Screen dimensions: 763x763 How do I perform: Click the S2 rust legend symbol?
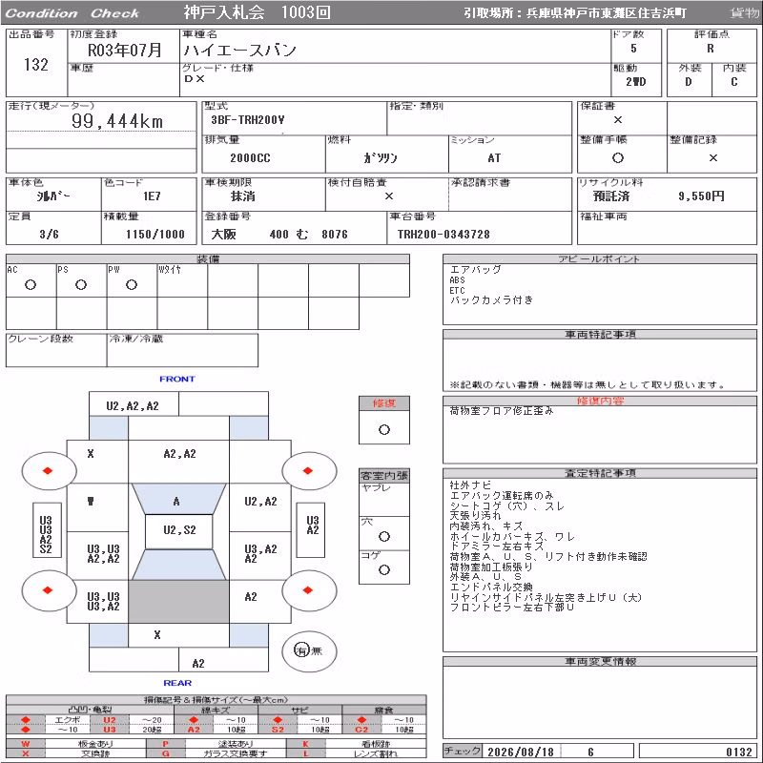point(278,730)
